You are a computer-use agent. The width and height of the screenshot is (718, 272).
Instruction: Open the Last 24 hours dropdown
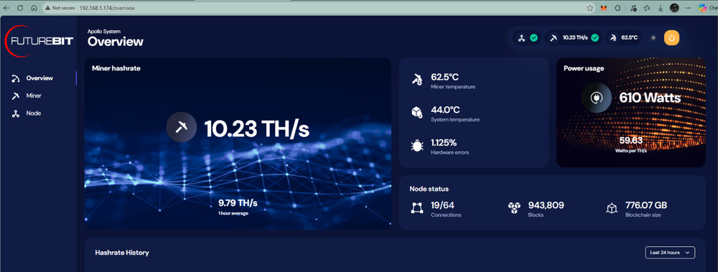coord(670,253)
